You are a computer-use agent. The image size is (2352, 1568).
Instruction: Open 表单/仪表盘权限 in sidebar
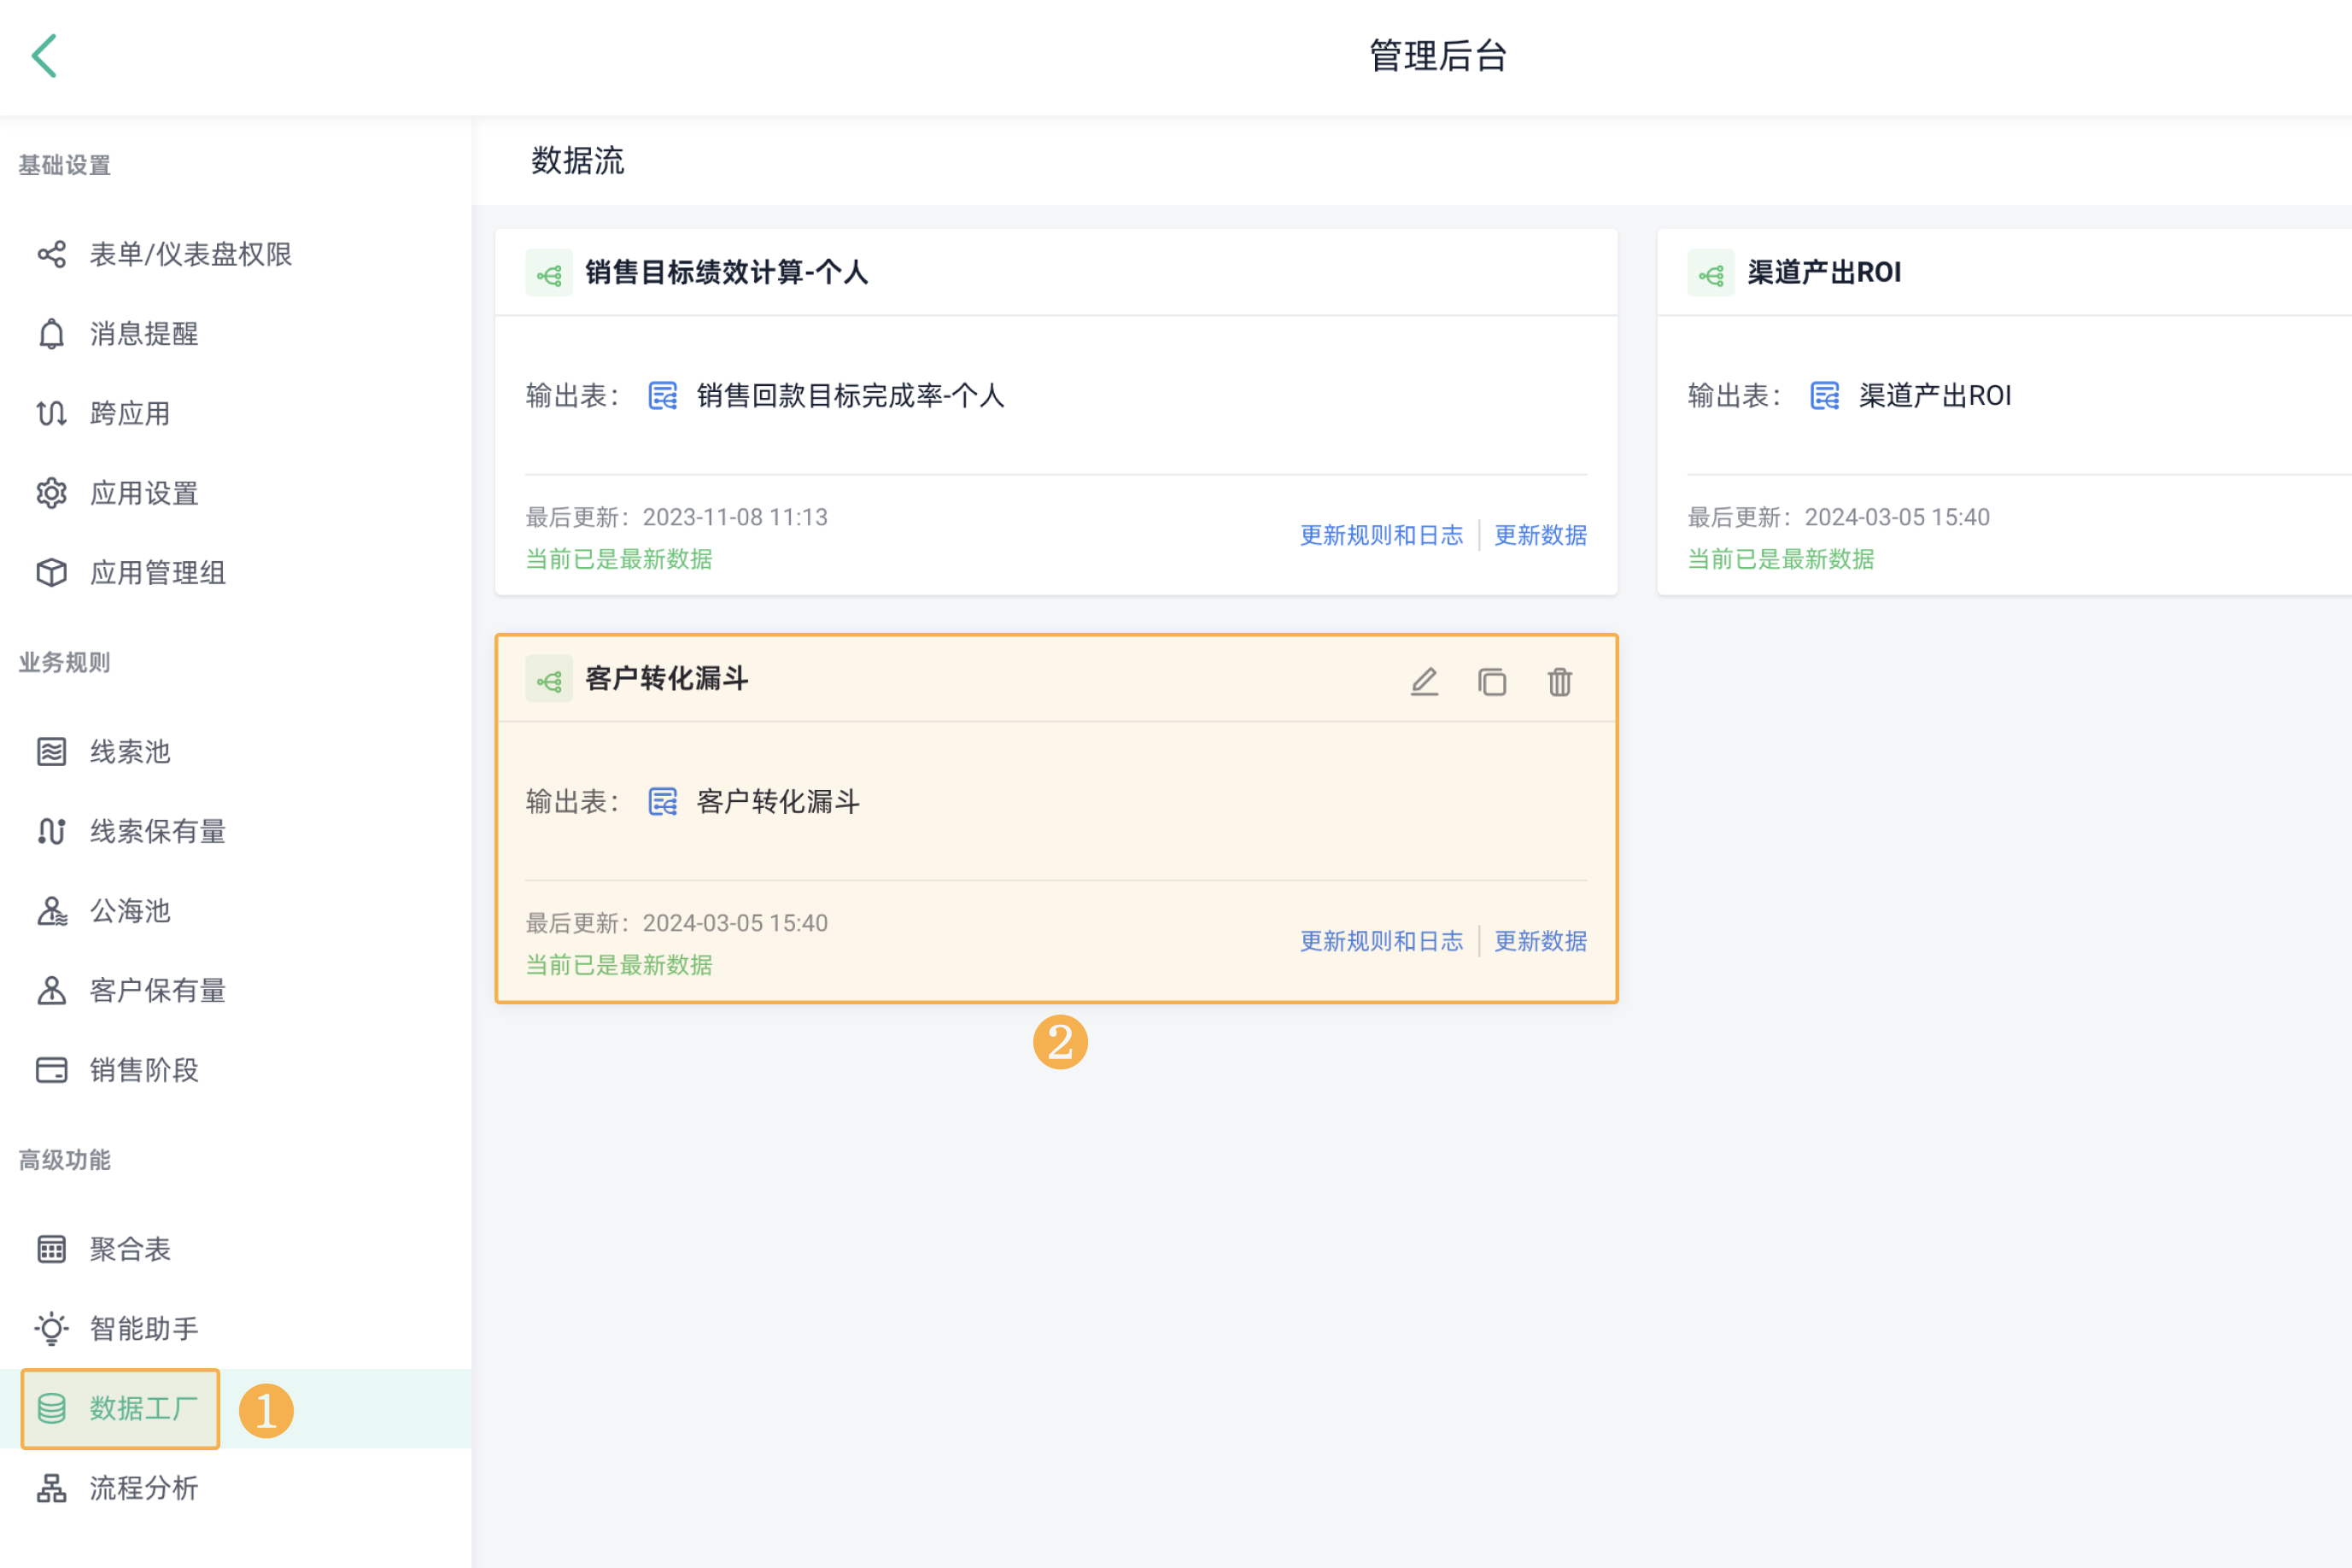point(190,254)
